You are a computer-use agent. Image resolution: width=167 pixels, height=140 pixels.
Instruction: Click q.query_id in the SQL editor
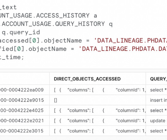click(x=21, y=32)
